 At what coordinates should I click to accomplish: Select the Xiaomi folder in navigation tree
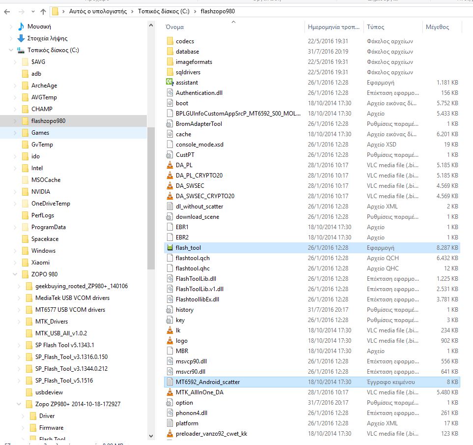(x=40, y=263)
